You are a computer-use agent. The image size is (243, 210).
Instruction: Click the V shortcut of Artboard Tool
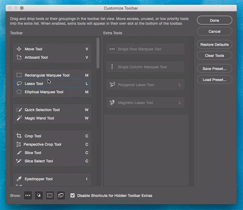pos(87,57)
